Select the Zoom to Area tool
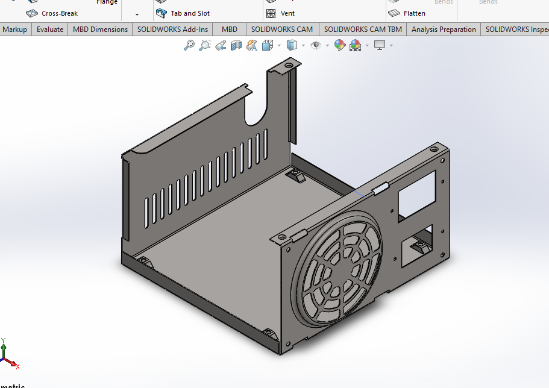Viewport: 549px width, 388px height. point(205,45)
